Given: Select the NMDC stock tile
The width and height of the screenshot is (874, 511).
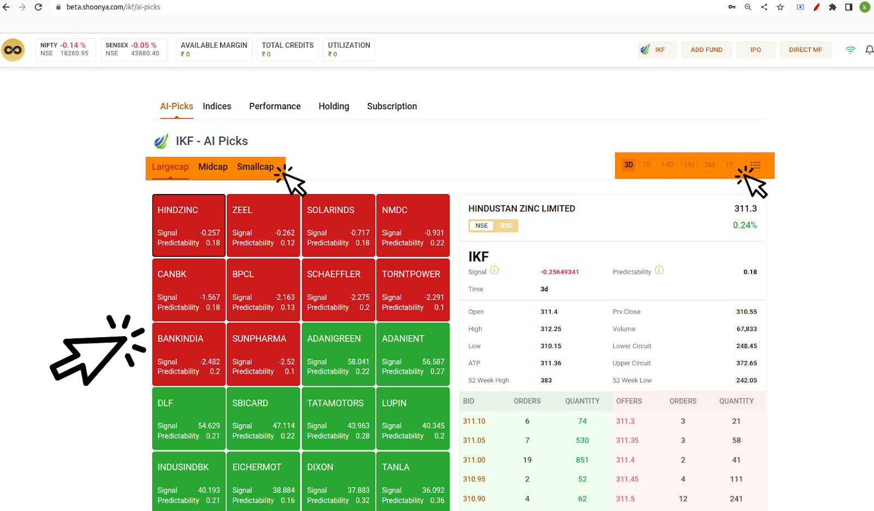Looking at the screenshot, I should point(413,225).
